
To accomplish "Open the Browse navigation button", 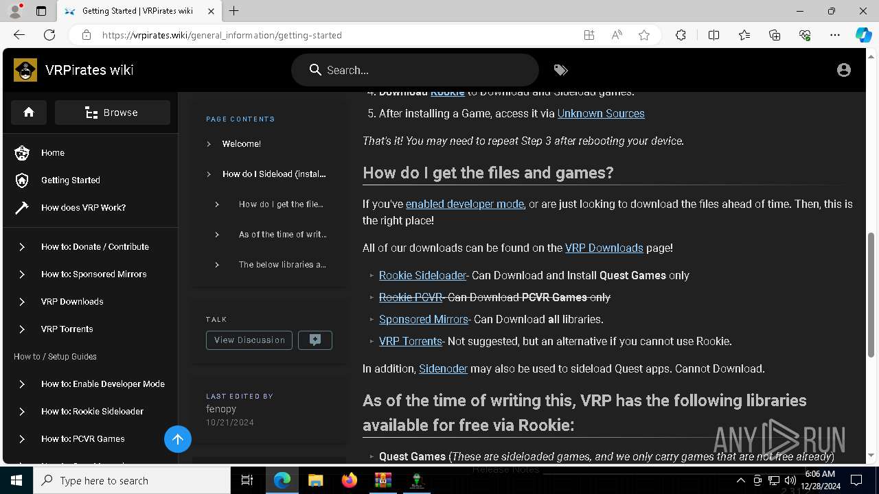I will 113,113.
